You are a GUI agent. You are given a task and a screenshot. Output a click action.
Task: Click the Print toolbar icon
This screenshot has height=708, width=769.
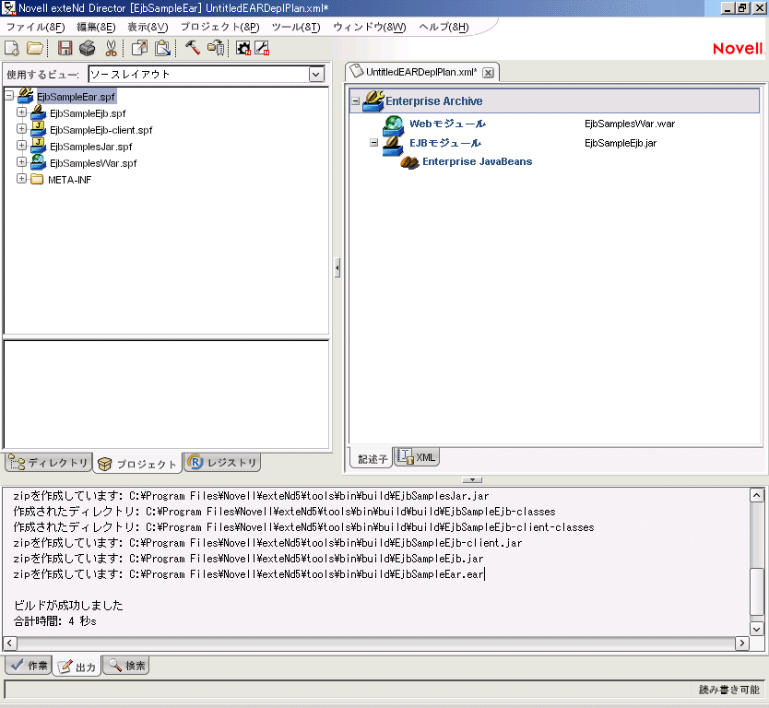click(x=88, y=48)
